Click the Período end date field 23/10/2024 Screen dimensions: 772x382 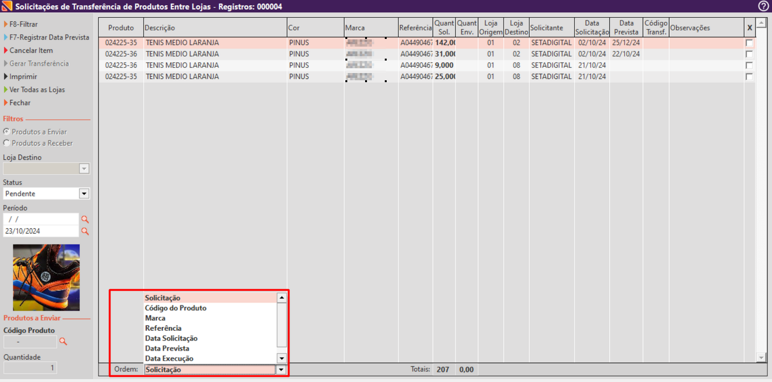pyautogui.click(x=41, y=231)
